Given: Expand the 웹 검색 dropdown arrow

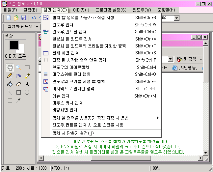Looking at the screenshot, I should point(201,59).
